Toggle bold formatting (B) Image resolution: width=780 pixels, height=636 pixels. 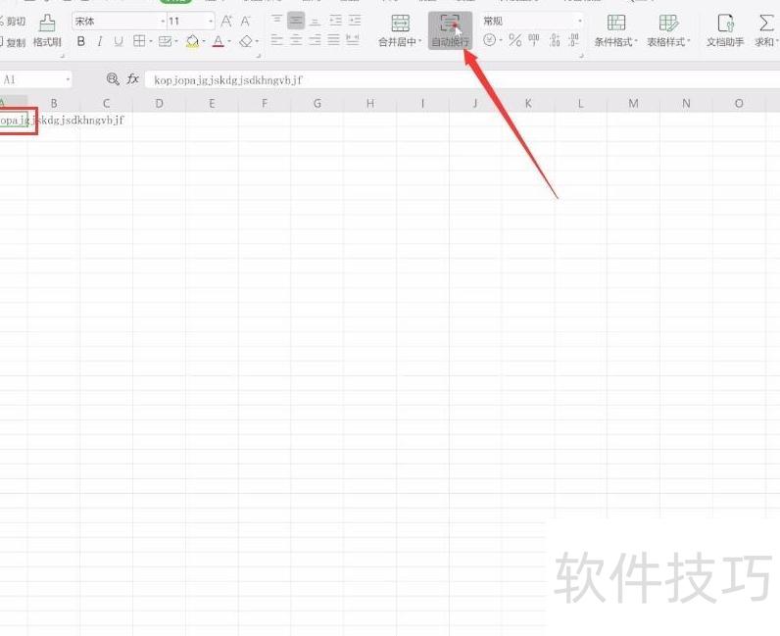tap(81, 41)
